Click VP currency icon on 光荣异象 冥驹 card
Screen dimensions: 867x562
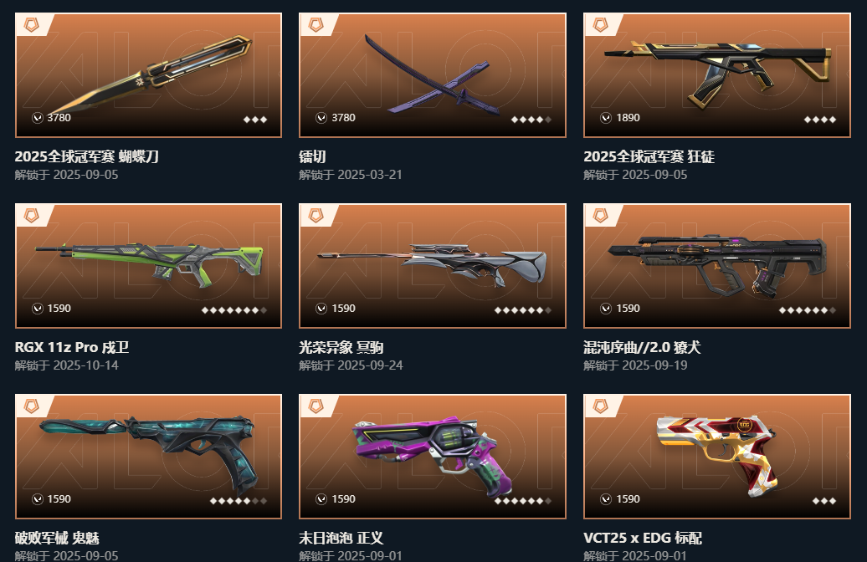(321, 309)
